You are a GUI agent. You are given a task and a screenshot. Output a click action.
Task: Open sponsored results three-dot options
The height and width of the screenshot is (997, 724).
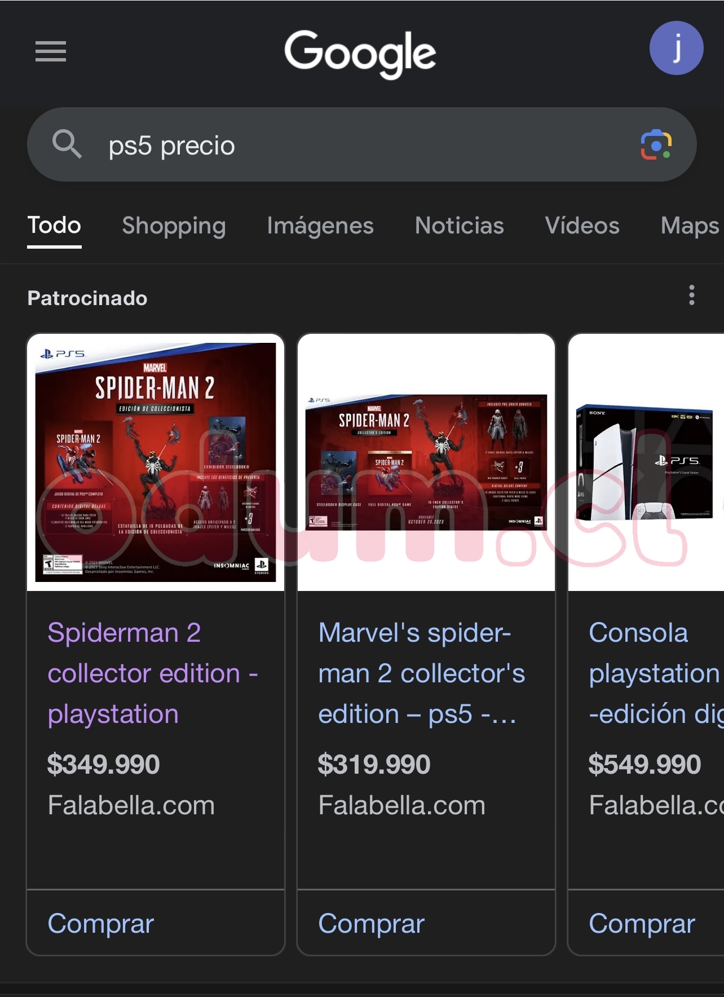point(692,295)
